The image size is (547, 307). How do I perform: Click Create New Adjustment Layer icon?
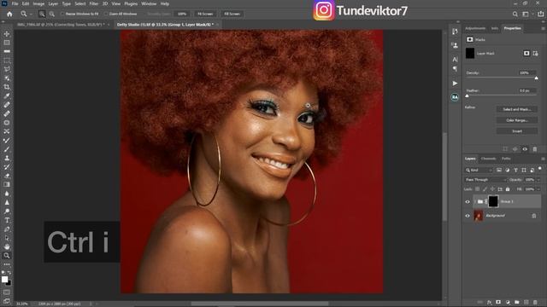point(508,303)
